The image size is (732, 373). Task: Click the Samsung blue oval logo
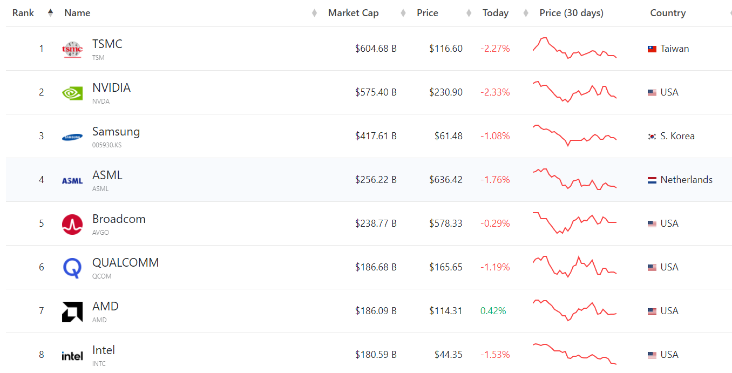72,137
